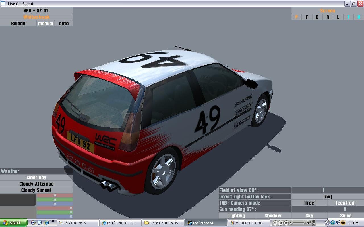The width and height of the screenshot is (364, 227).
Task: Switch skin reload to manual
Action: pos(45,24)
